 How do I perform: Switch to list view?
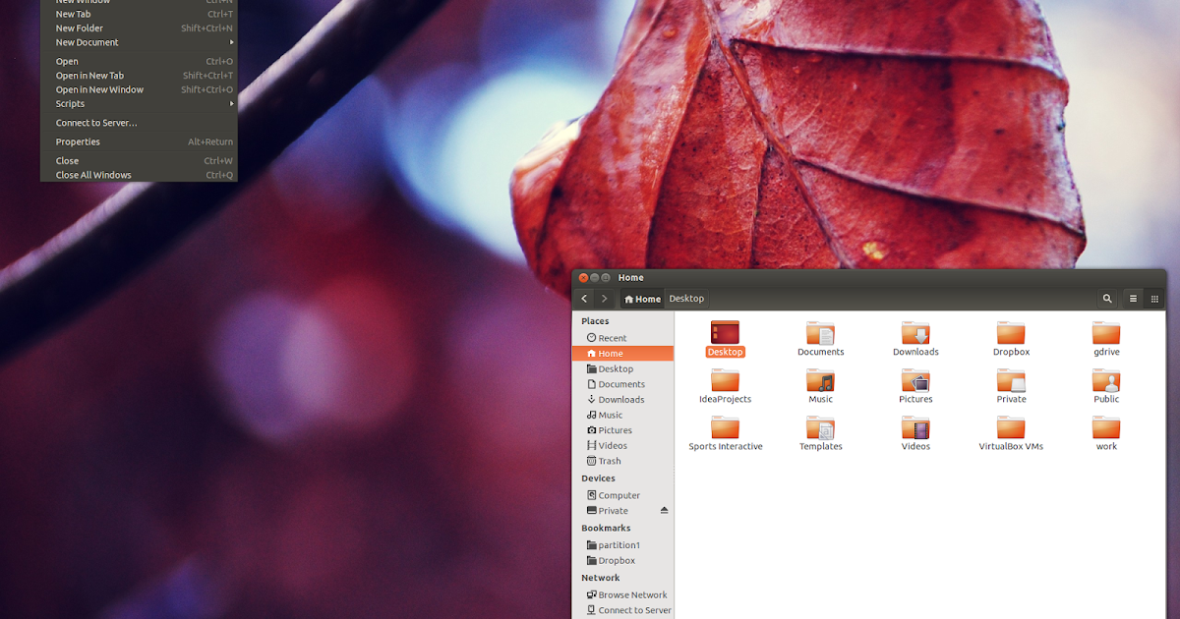pos(1131,298)
